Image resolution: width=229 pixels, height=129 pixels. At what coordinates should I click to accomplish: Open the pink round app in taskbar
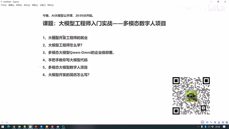click(x=53, y=126)
